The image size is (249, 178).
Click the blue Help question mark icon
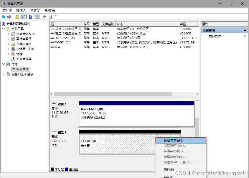click(x=31, y=17)
